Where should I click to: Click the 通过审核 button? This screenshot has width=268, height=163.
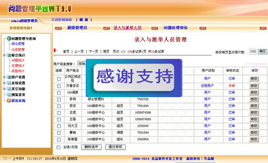click(x=115, y=147)
